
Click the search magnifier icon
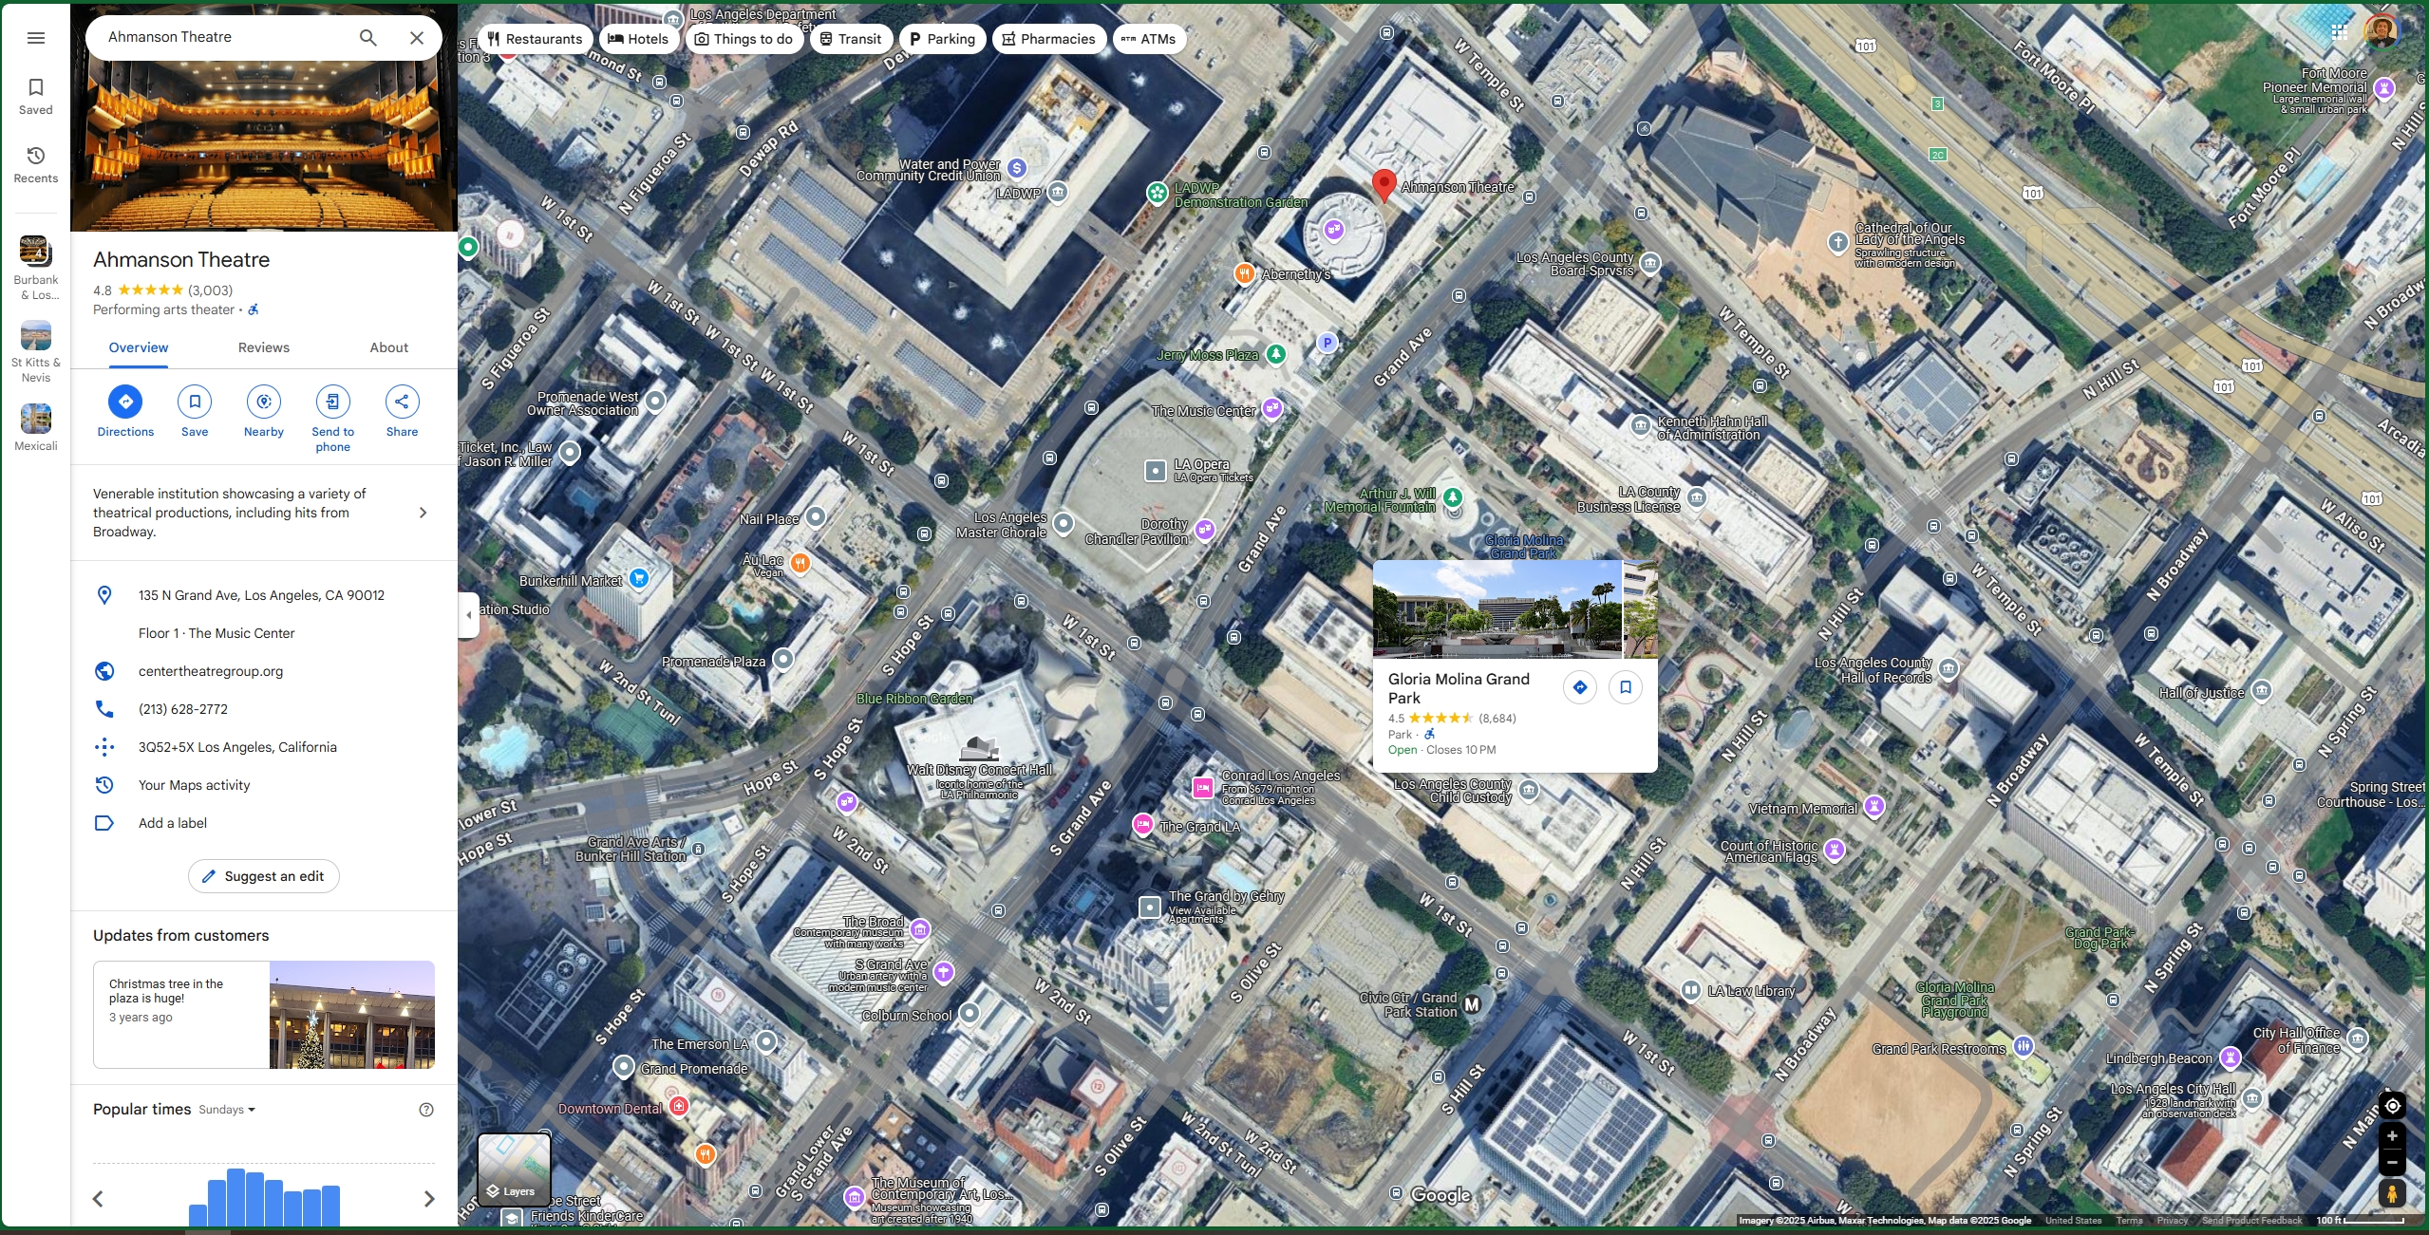tap(368, 38)
